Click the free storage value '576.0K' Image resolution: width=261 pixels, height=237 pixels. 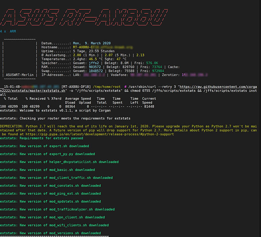[x=152, y=63]
